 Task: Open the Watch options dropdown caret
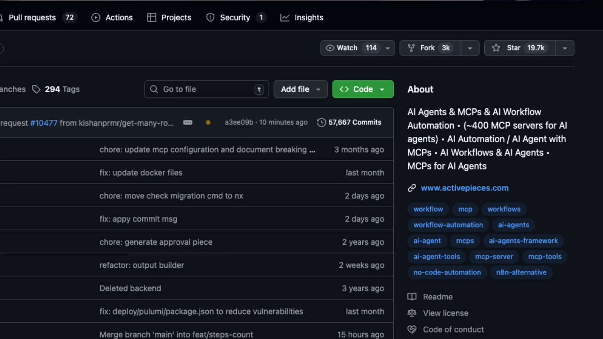[x=387, y=48]
